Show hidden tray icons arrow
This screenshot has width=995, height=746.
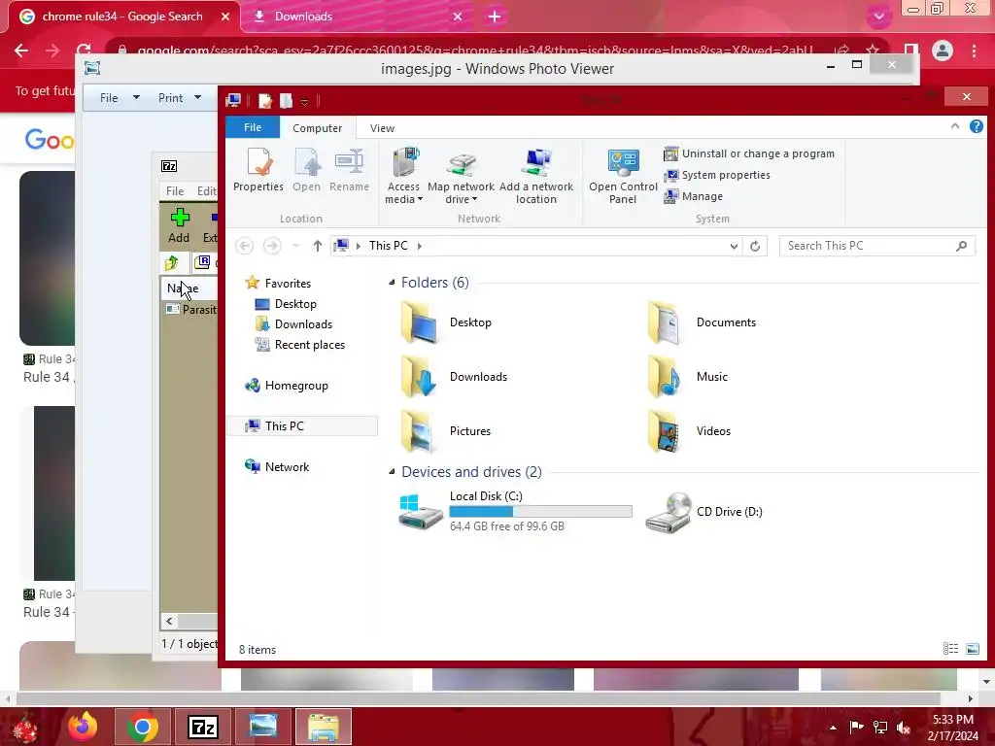point(833,728)
